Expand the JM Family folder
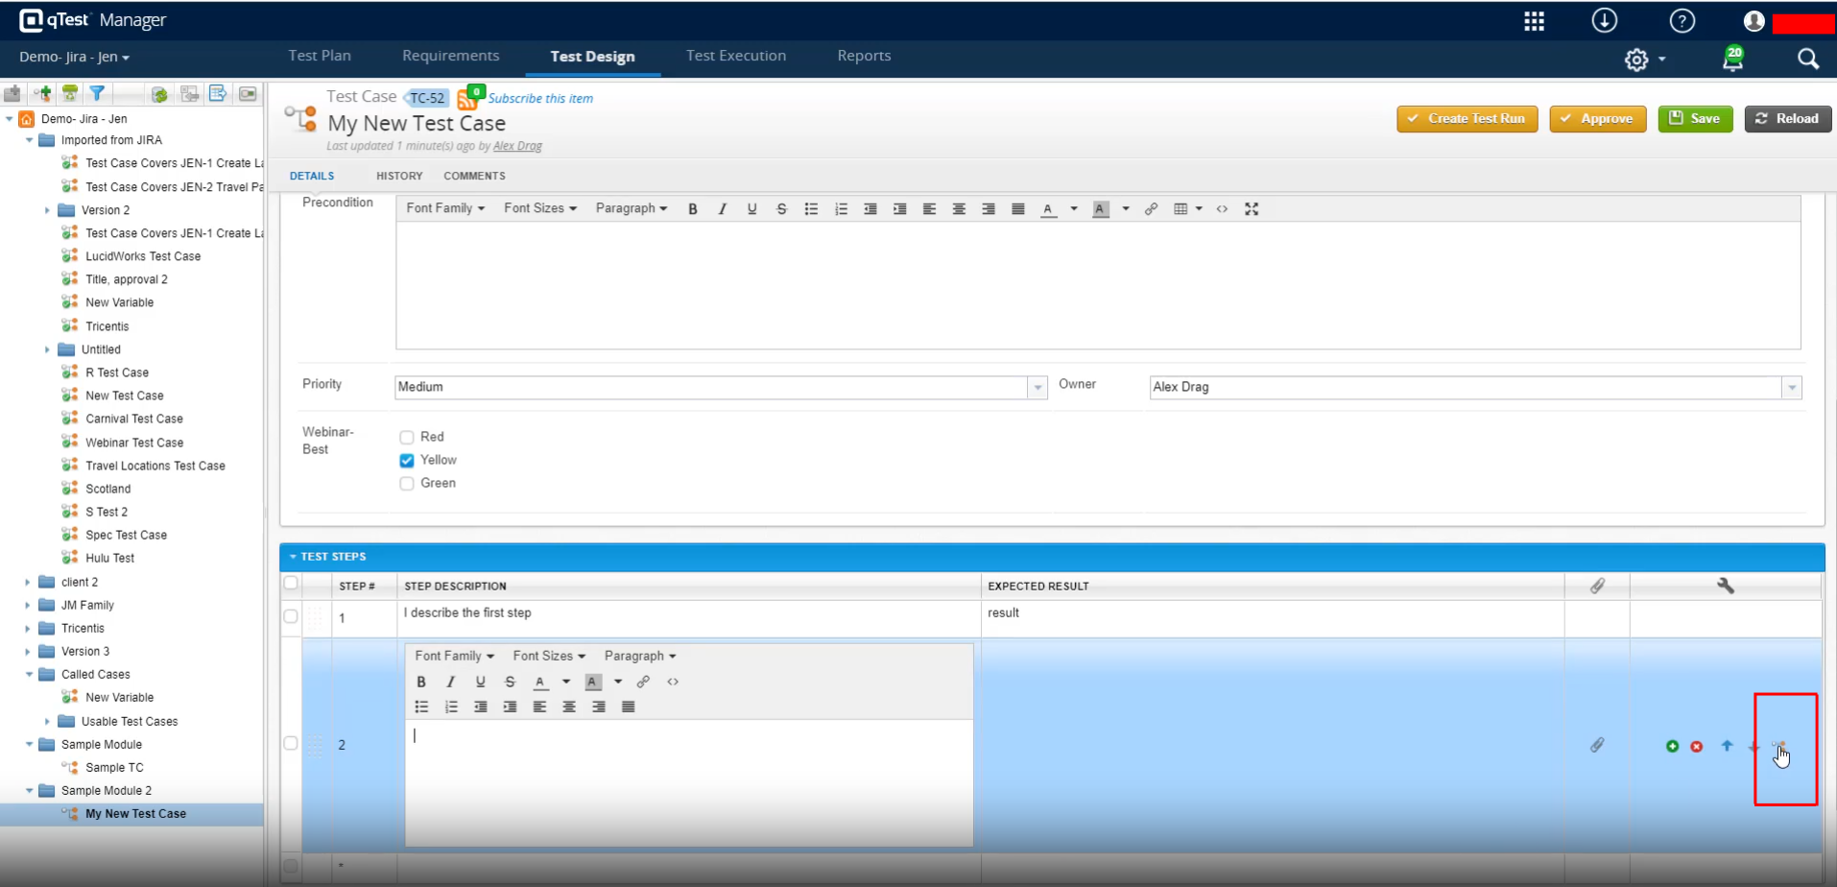The image size is (1837, 887). [x=28, y=606]
